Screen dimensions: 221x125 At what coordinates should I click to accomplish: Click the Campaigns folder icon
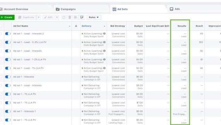58,9
